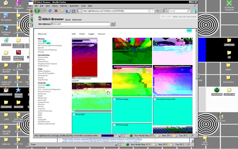Open the Bookmarks menu
The width and height of the screenshot is (238, 149).
pyautogui.click(x=74, y=6)
